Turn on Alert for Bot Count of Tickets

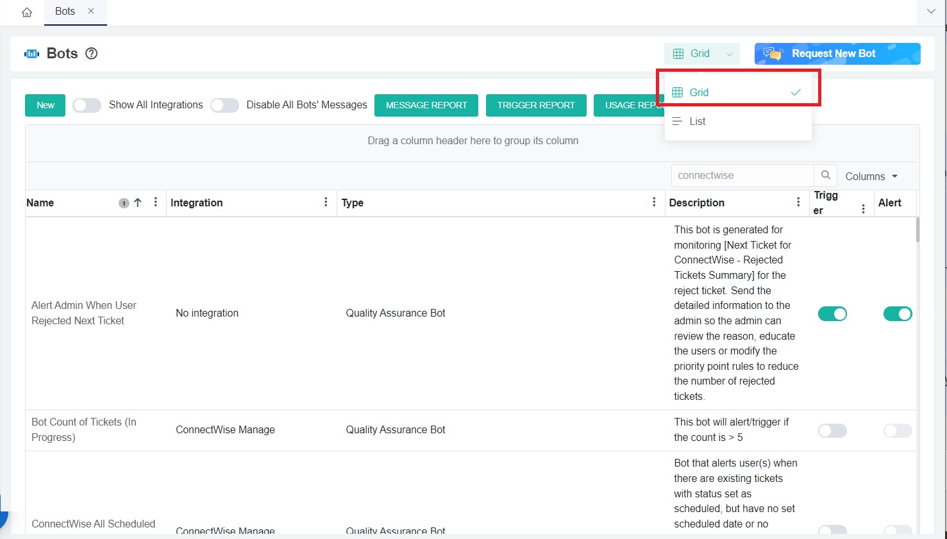tap(897, 431)
